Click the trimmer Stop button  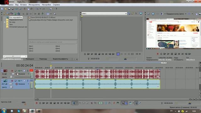point(99,54)
